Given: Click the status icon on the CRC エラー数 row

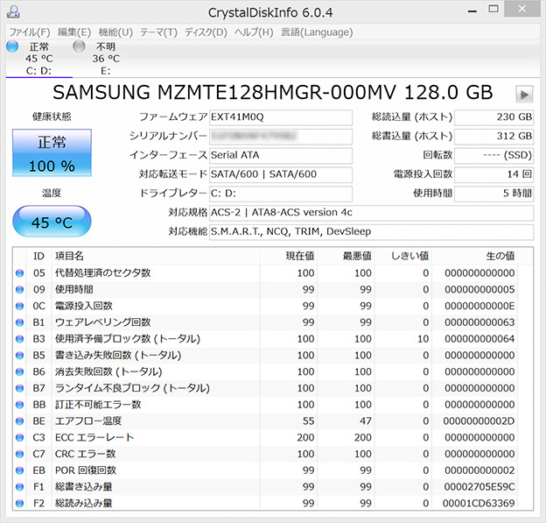Looking at the screenshot, I should 20,454.
